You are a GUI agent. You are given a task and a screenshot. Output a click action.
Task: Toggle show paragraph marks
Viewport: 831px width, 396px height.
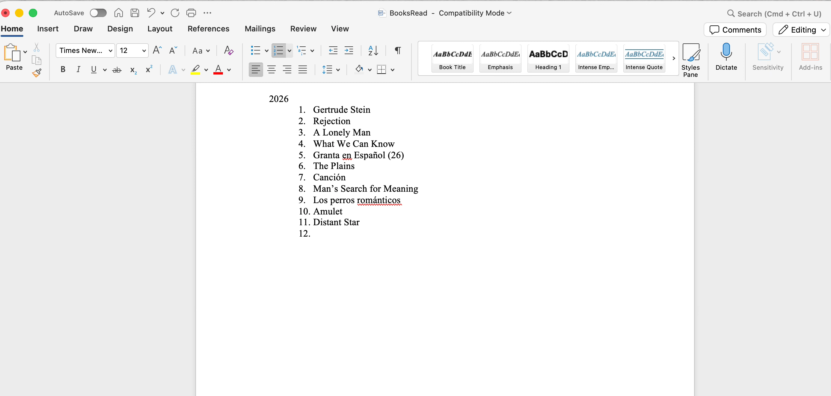click(x=397, y=50)
